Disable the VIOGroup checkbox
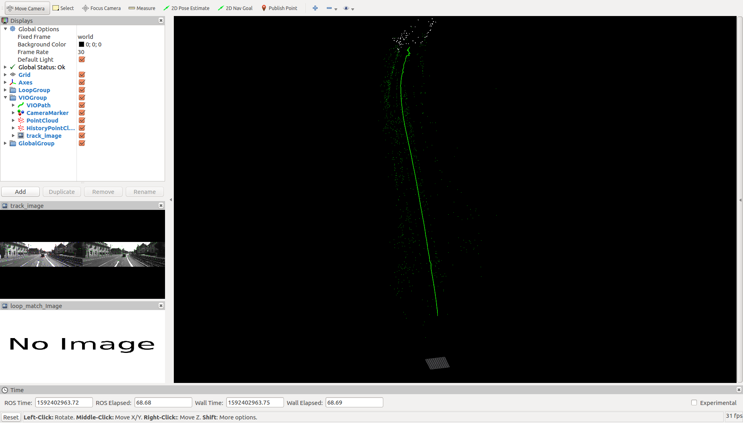Screen dimensions: 743x423 (x=82, y=97)
